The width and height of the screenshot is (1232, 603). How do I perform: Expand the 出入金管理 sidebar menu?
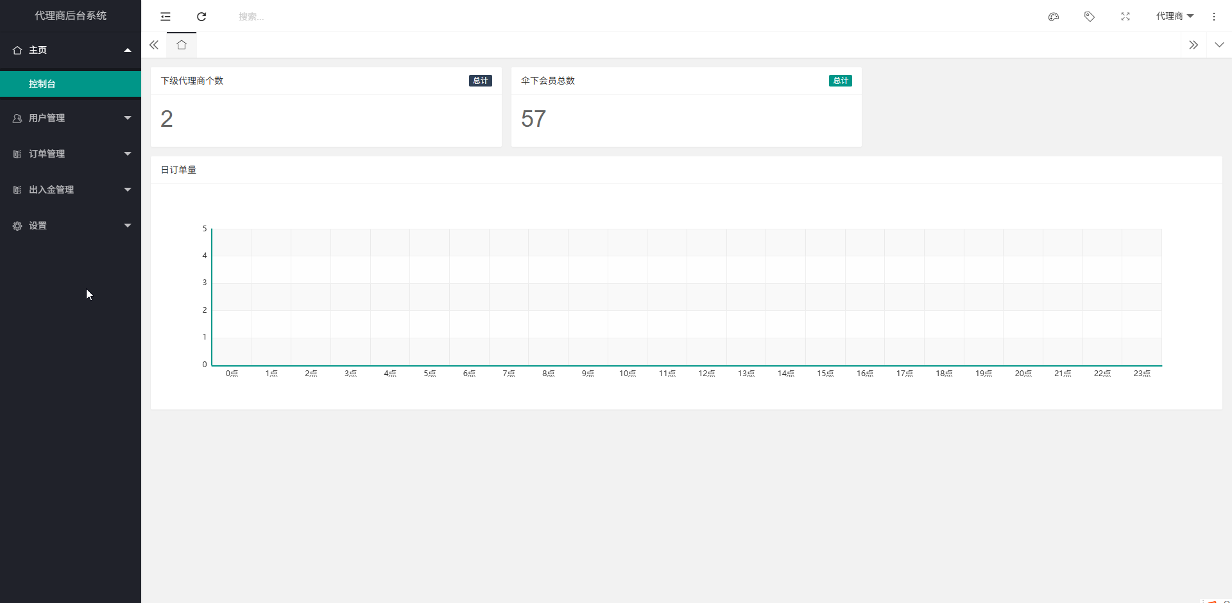(71, 190)
